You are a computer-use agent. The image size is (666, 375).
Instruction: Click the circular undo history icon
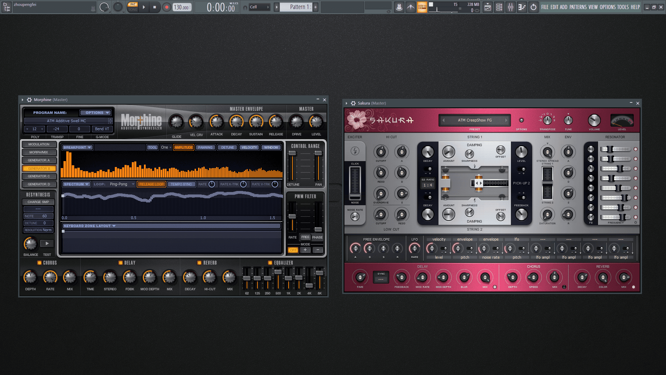tap(533, 7)
